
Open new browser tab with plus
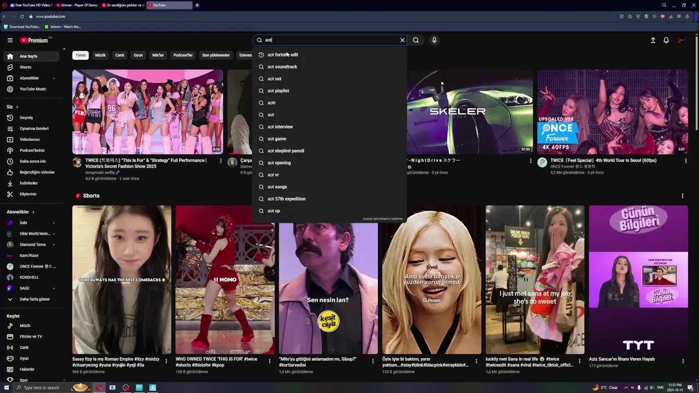[x=197, y=5]
